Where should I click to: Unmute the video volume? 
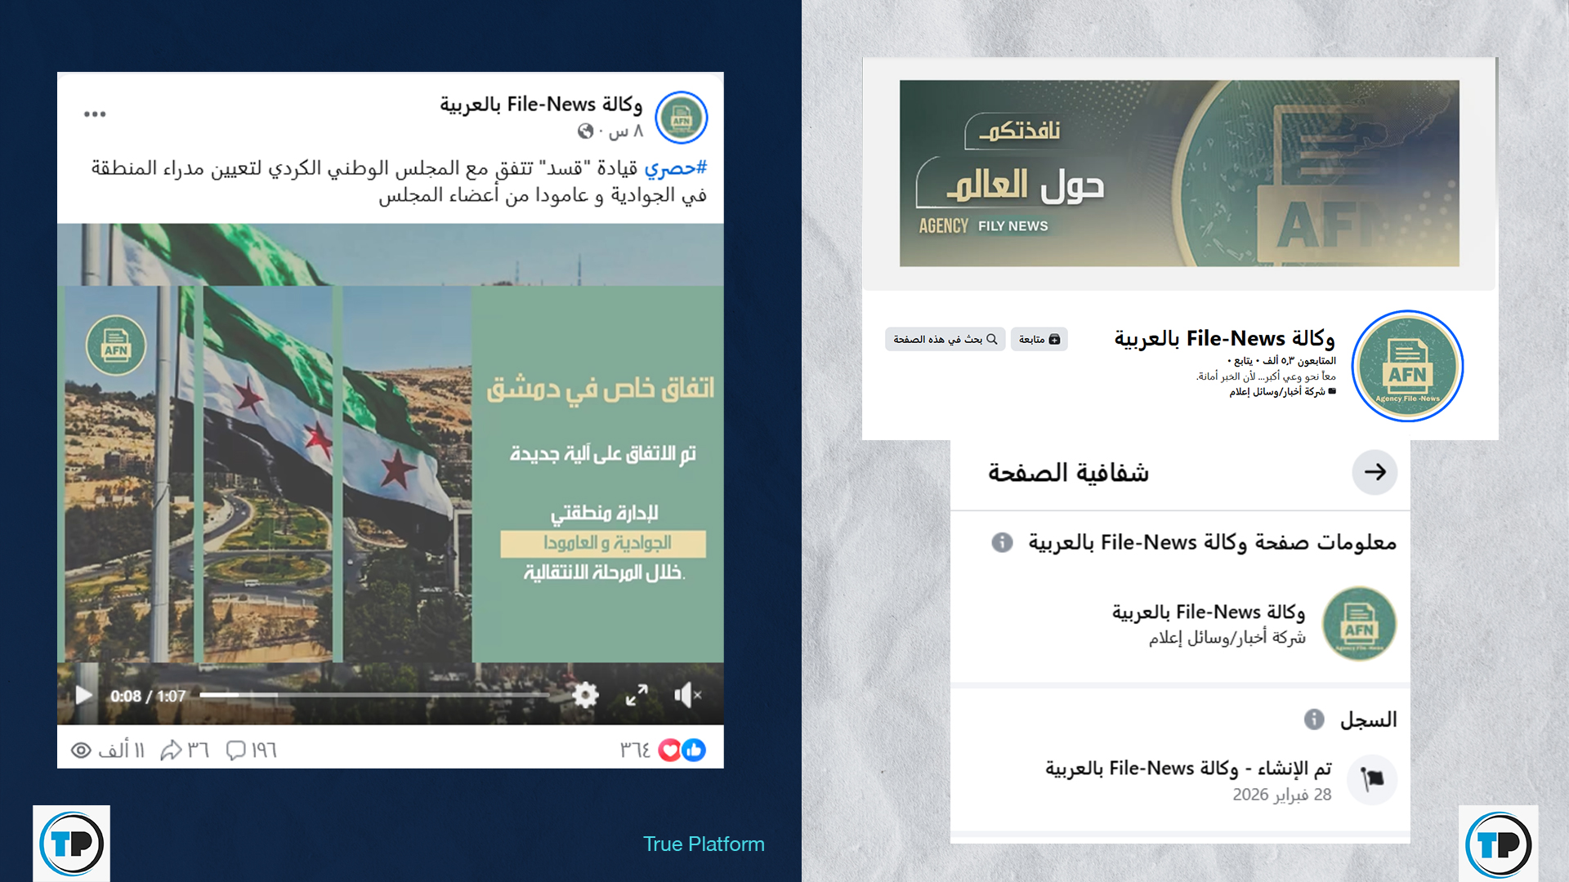pyautogui.click(x=687, y=695)
